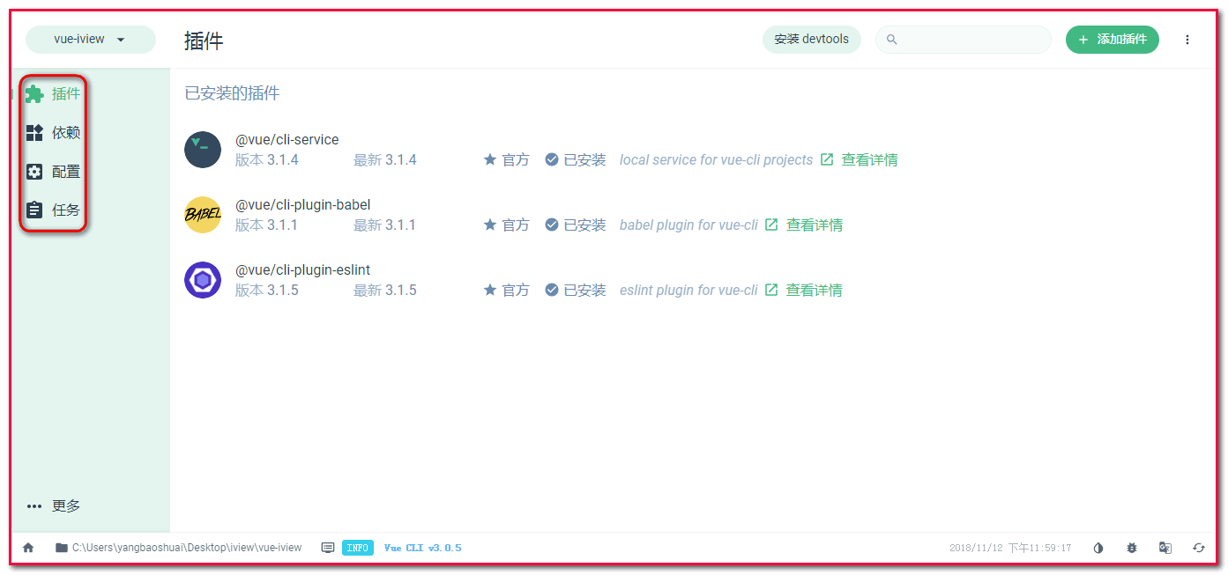Open 查看详情 for @vue/cli-service
Screen dimensions: 1228x575
pos(860,160)
